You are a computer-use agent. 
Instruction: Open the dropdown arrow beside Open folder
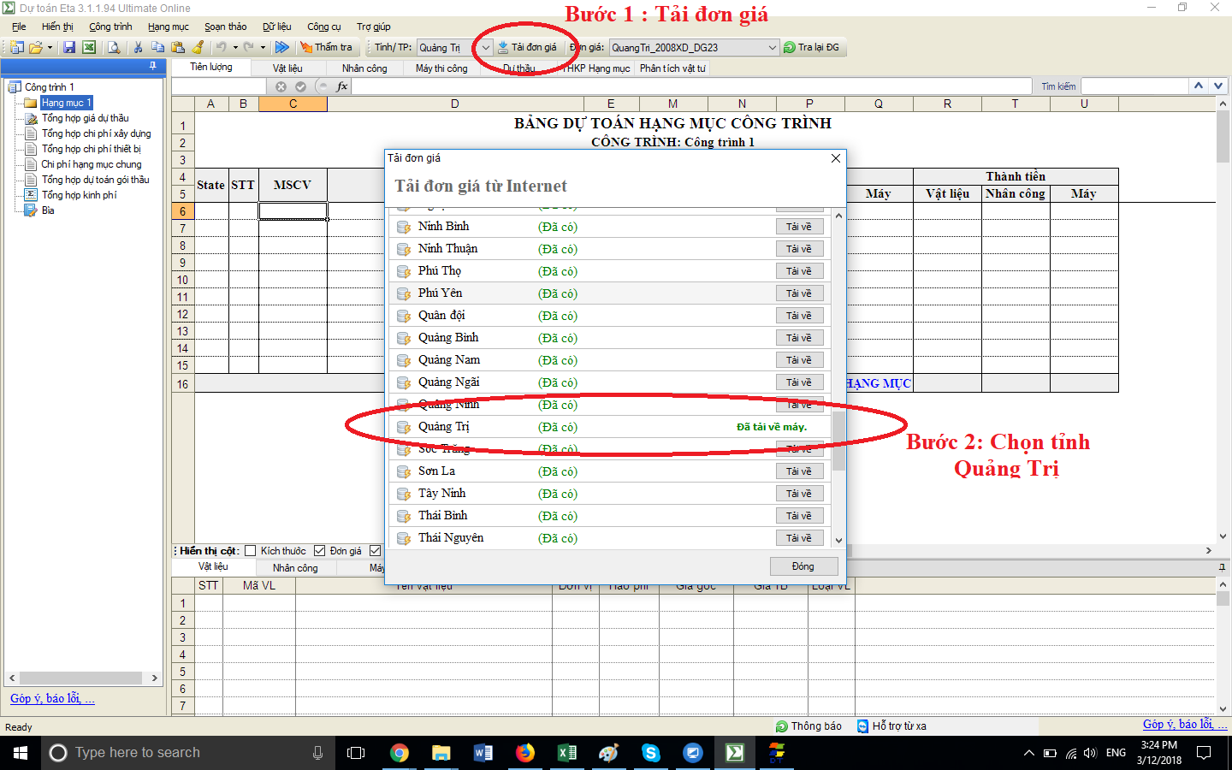tap(50, 48)
